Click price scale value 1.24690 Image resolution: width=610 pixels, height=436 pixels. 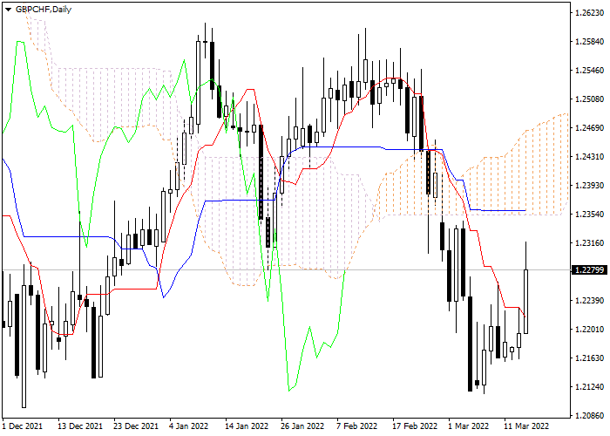click(589, 128)
